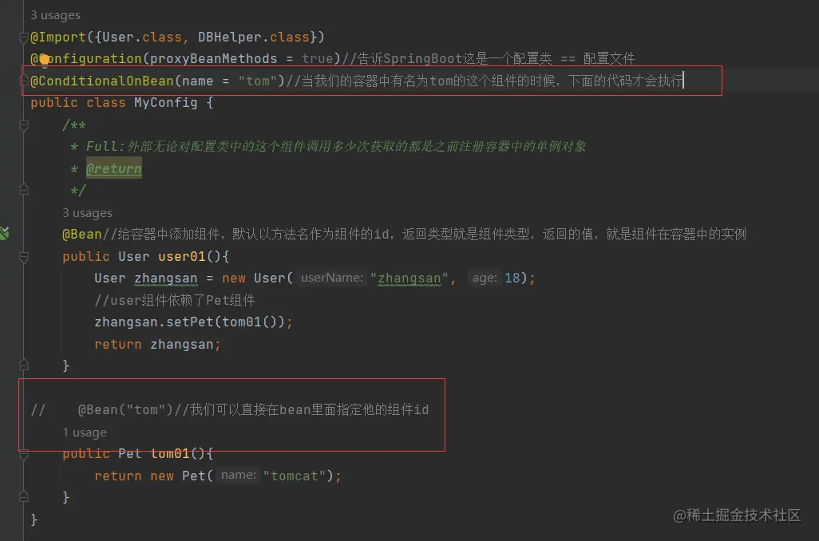
Task: Click proxyBeanMethods in the @Configuration annotation
Action: pos(214,58)
